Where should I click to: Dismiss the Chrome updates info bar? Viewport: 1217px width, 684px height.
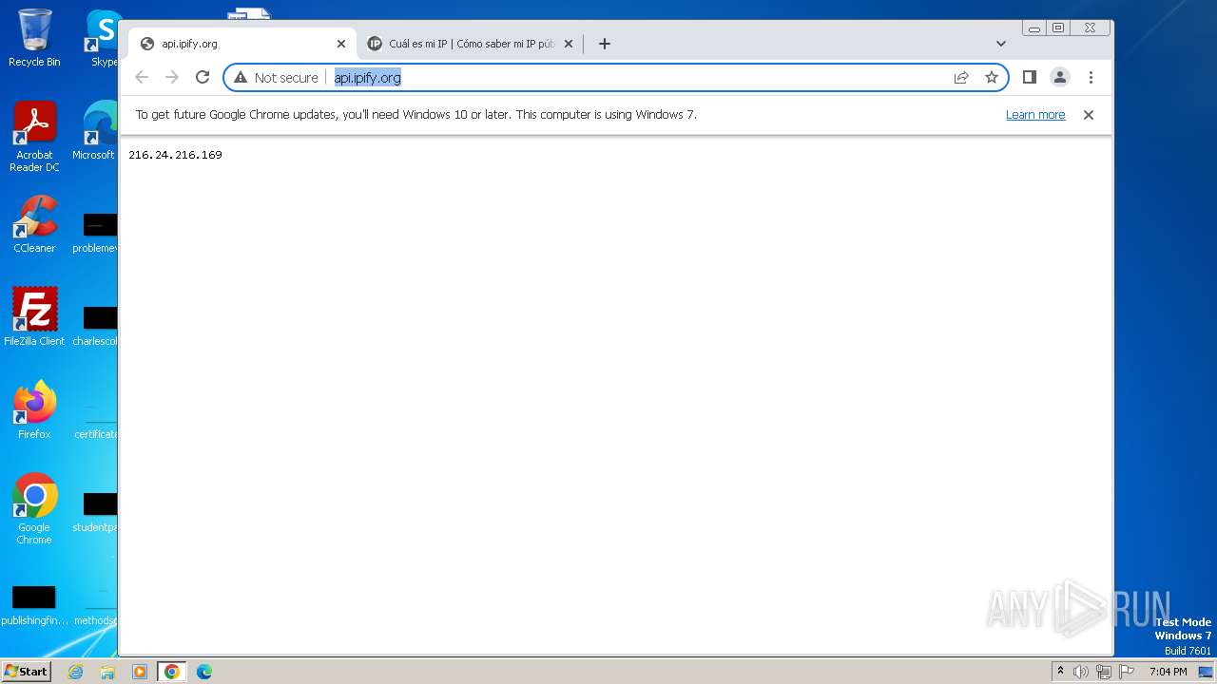coord(1089,115)
